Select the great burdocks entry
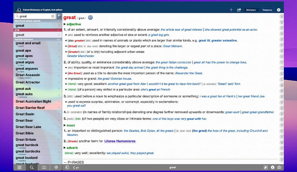Image resolution: width=297 pixels, height=172 pixels. tap(38, 152)
